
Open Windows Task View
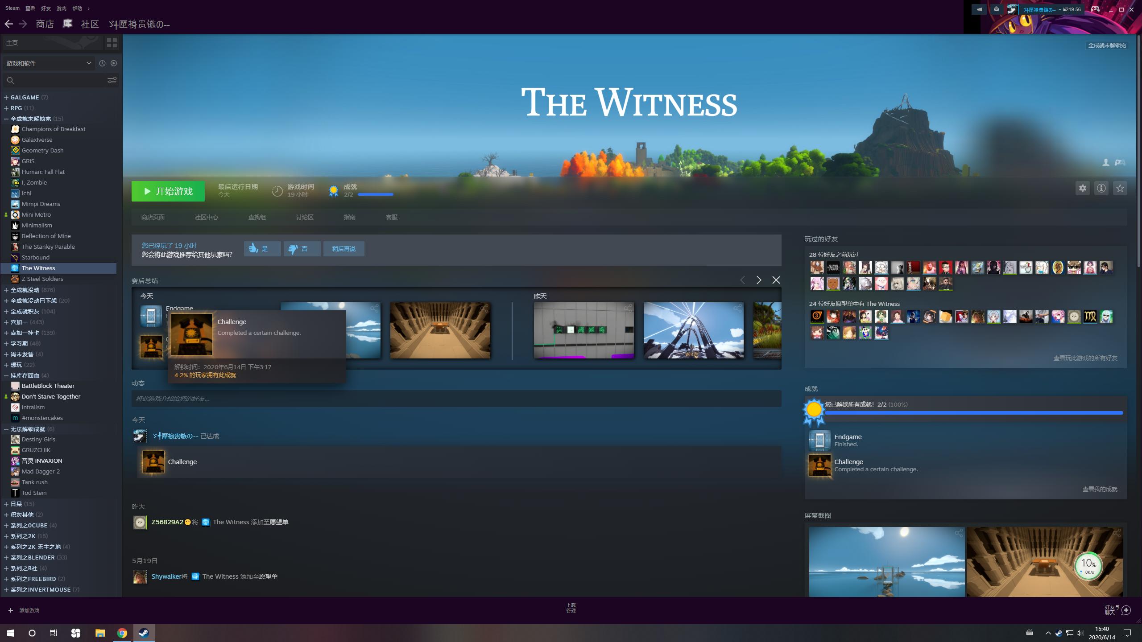[53, 633]
